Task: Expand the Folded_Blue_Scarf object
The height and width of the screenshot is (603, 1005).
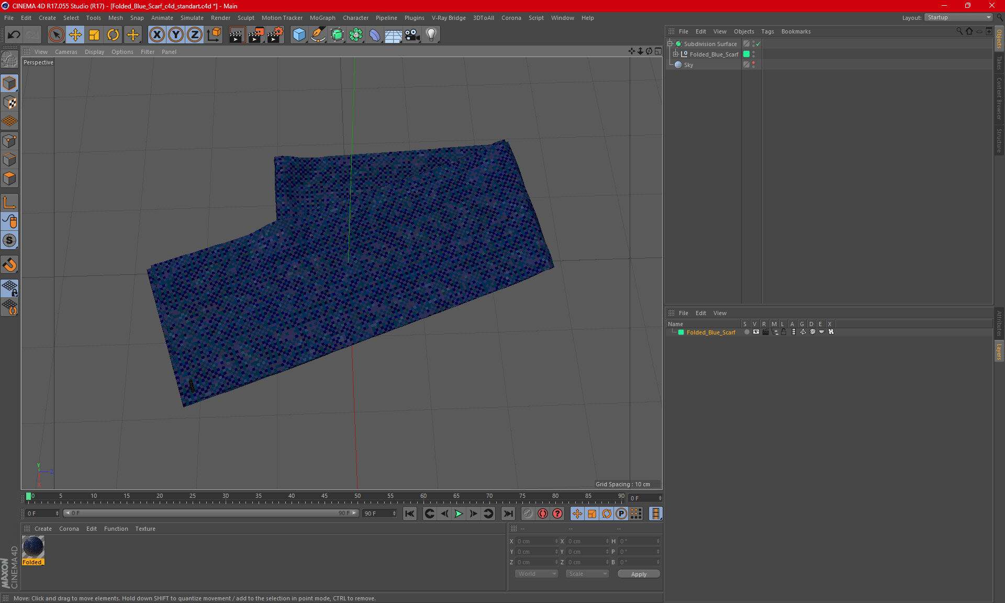Action: [676, 54]
